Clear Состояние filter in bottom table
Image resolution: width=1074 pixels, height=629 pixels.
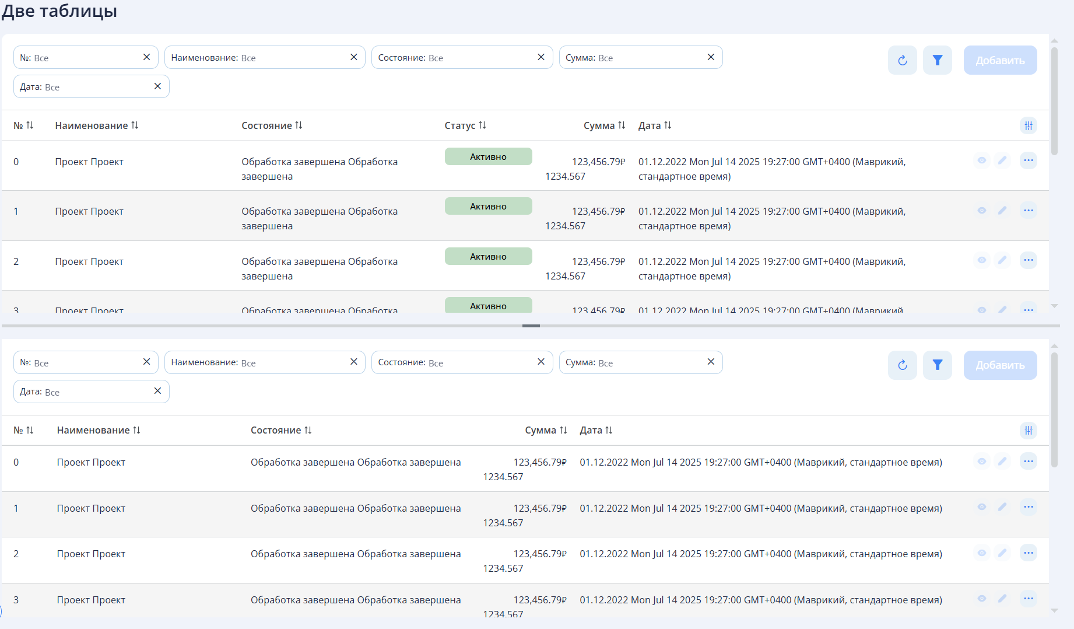pyautogui.click(x=541, y=362)
